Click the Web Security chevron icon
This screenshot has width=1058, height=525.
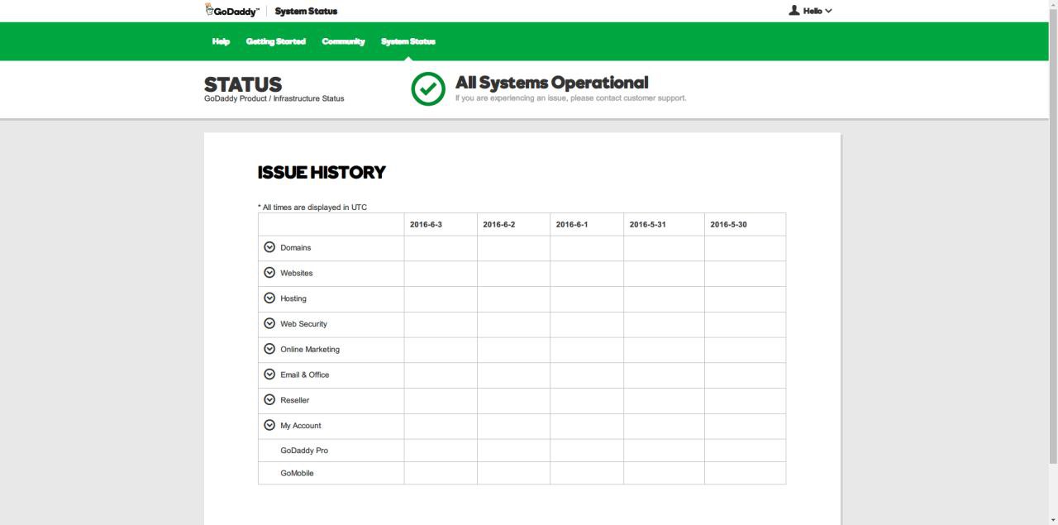coord(269,323)
